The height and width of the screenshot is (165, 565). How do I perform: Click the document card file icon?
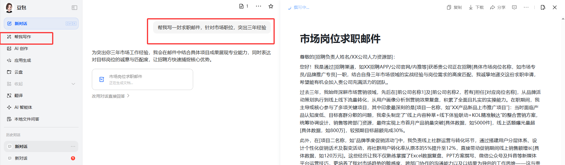coord(102,79)
